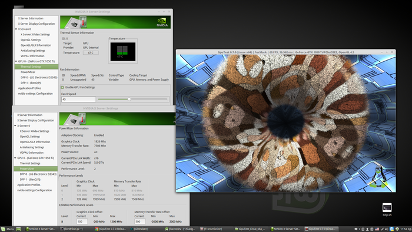Image resolution: width=412 pixels, height=232 pixels.
Task: Click the GpuTest FurMark window title bar
Action: click(285, 52)
